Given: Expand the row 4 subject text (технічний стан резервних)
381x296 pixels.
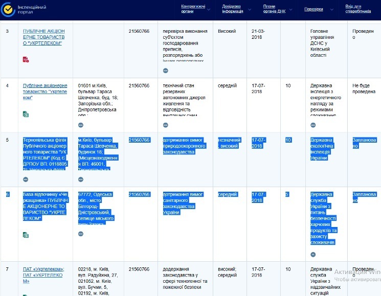Looking at the screenshot, I should pos(166,125).
